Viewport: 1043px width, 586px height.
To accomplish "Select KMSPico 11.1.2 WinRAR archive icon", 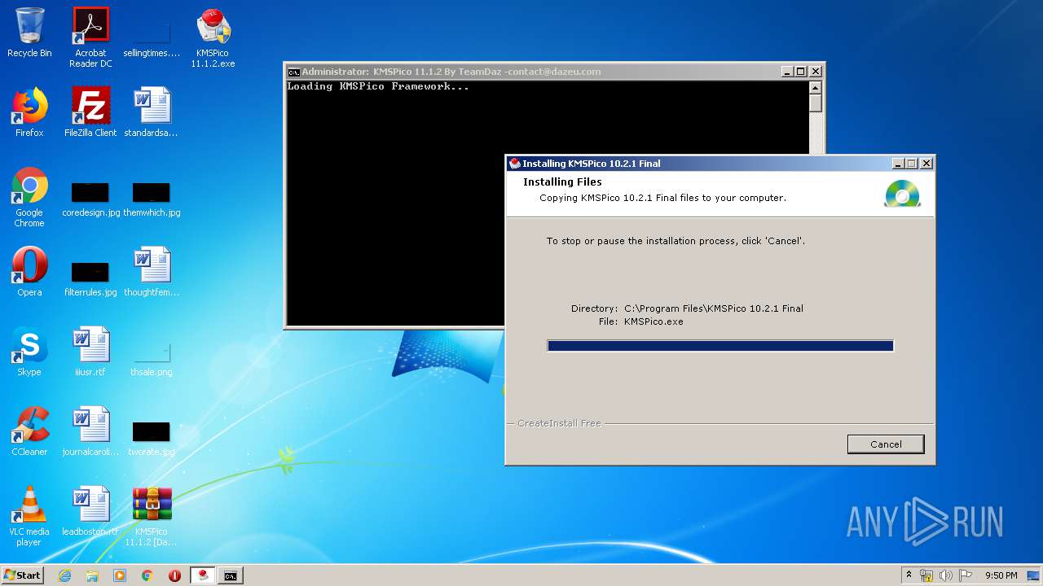I will tap(152, 516).
